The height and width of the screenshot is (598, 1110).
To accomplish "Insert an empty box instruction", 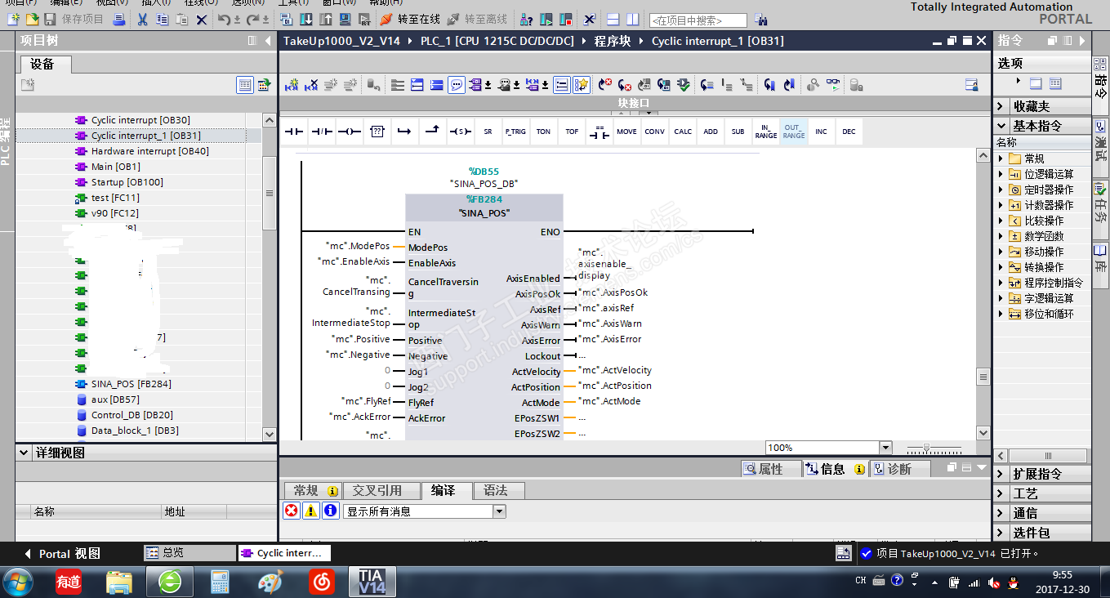I will pos(377,132).
